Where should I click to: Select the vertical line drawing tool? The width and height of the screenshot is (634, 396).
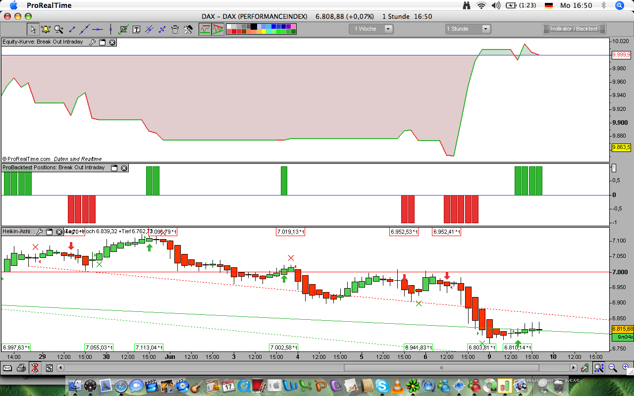point(110,29)
